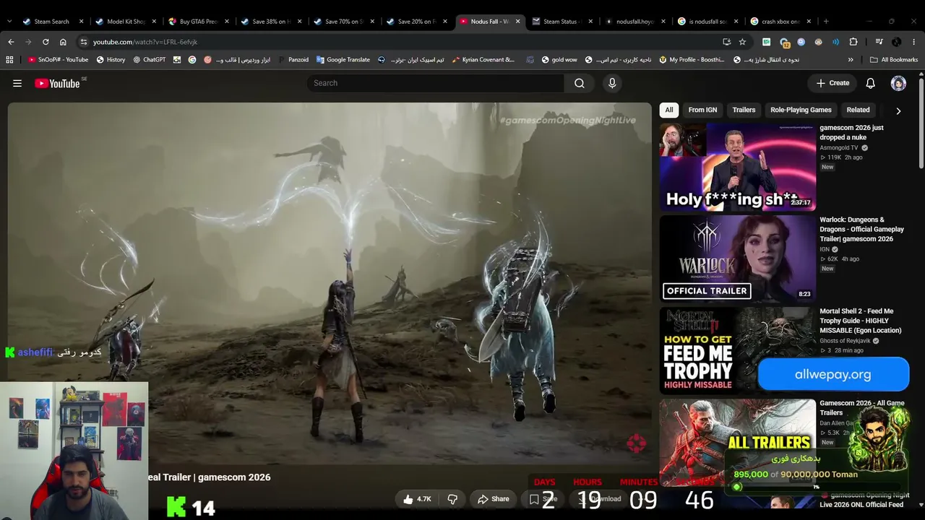Share the video
This screenshot has width=925, height=520.
(493, 499)
